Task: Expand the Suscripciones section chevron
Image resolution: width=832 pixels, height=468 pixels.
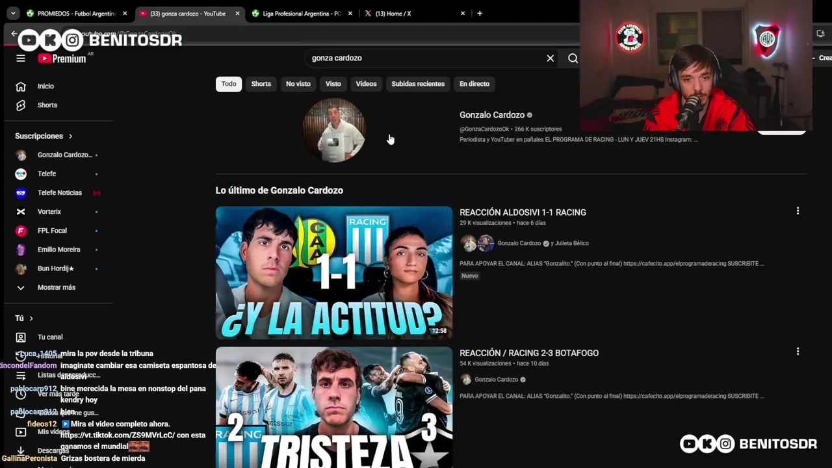Action: click(70, 136)
